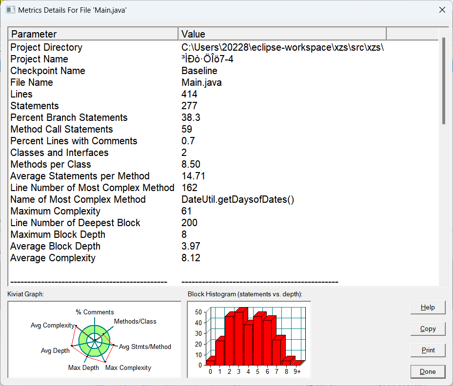Click the Avg Depth axis label
453x386 pixels.
coord(55,351)
